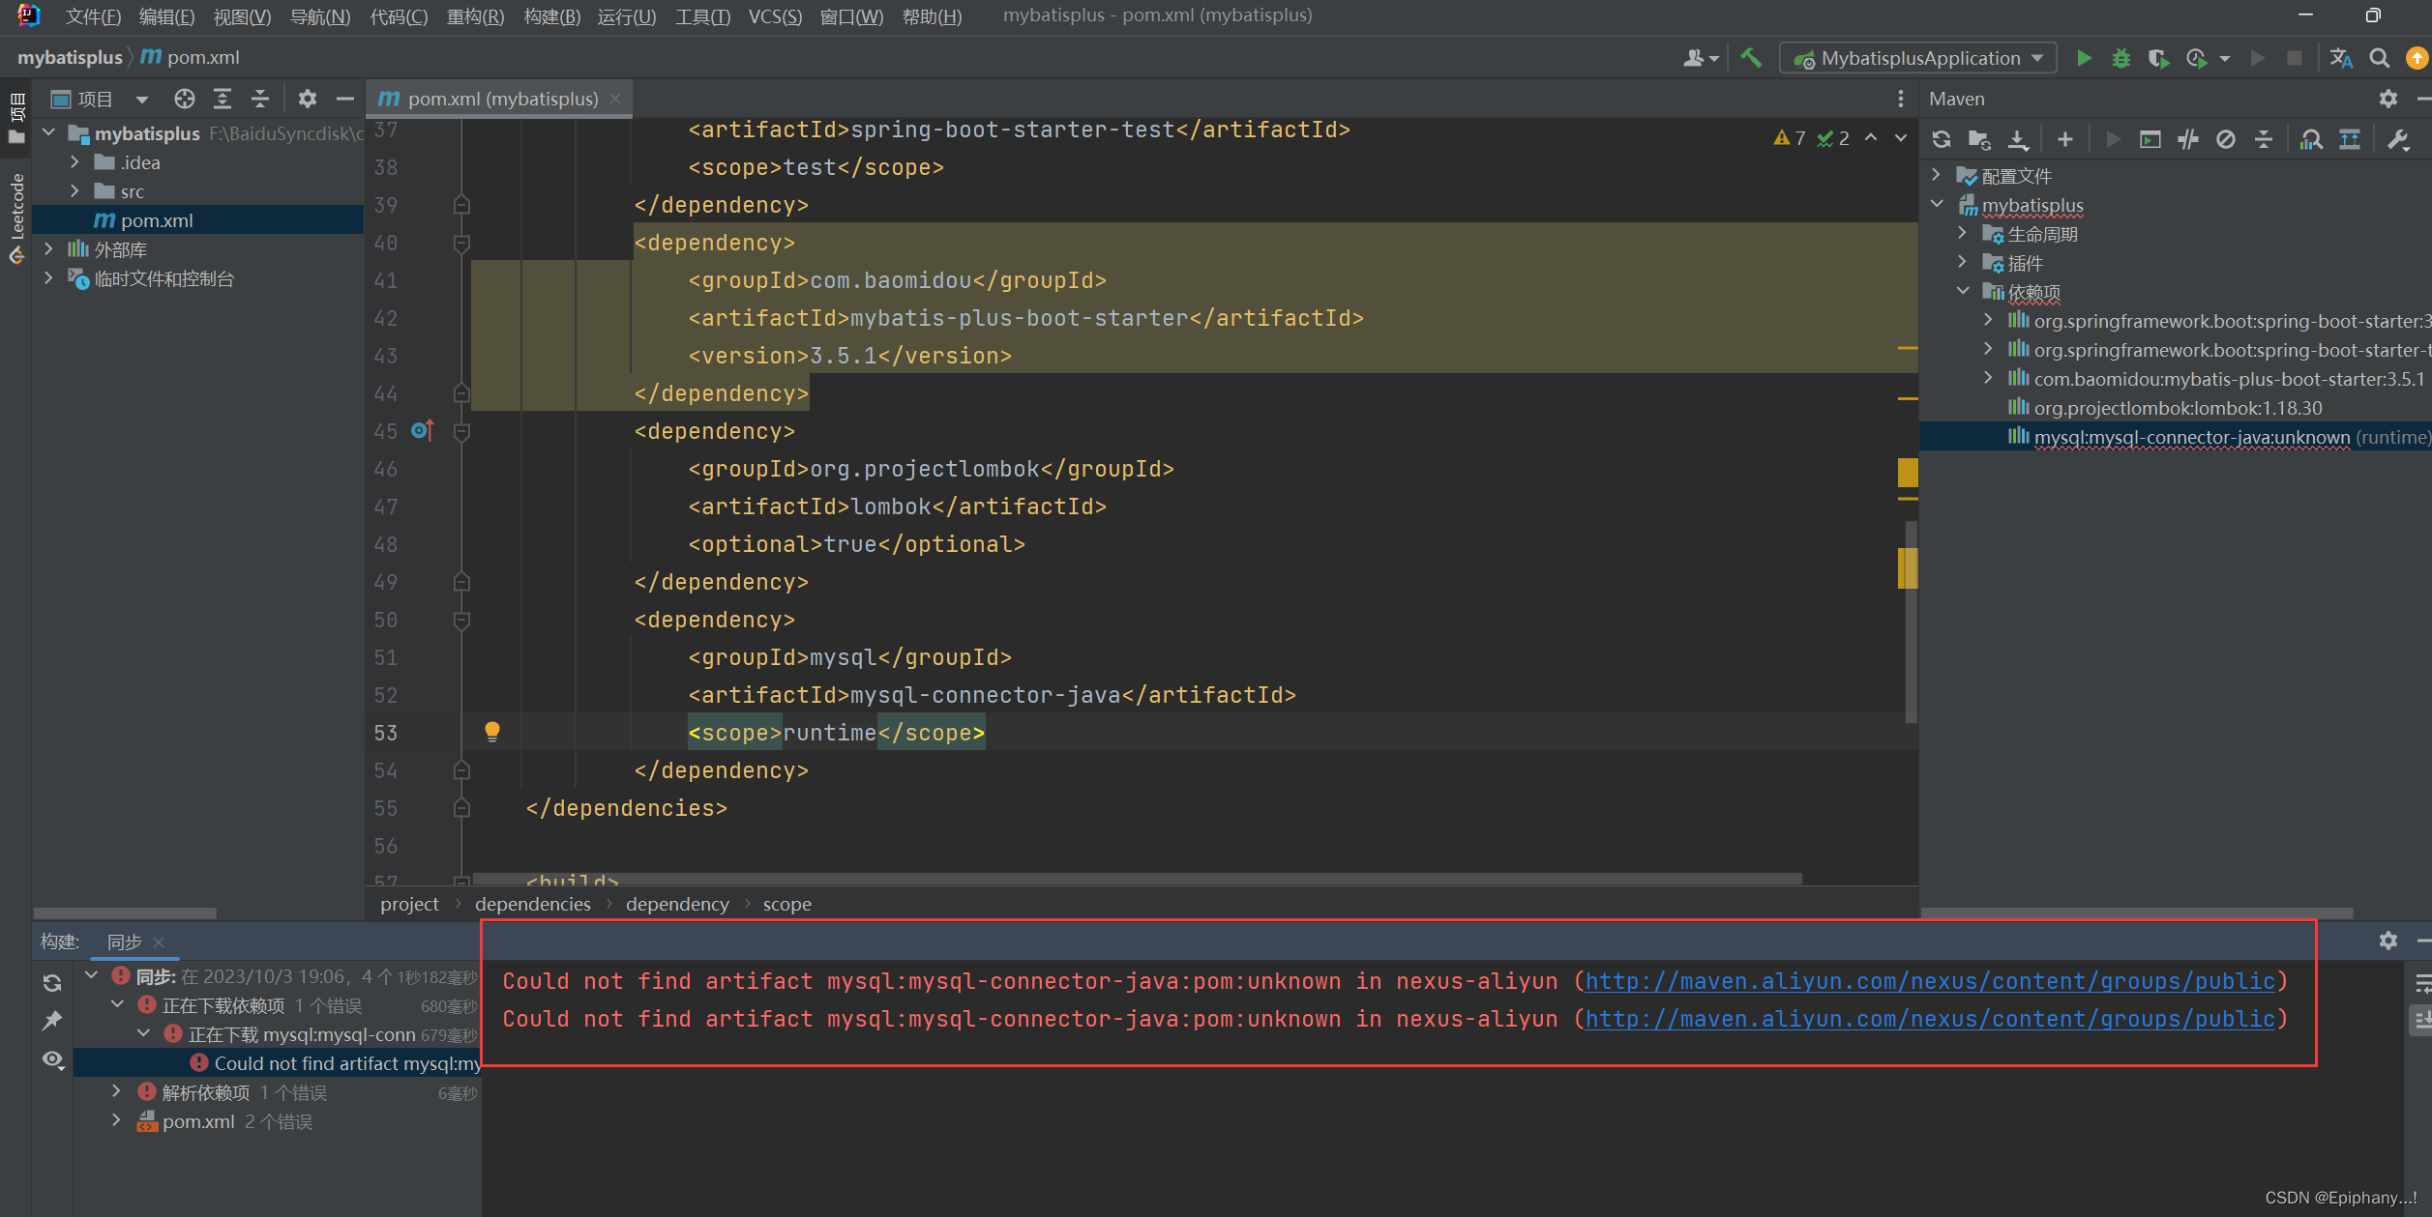Toggle Skip Tests Mode in Maven toolbar

[2226, 140]
